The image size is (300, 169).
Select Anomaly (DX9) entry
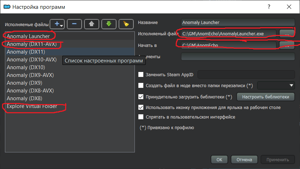pos(70,83)
